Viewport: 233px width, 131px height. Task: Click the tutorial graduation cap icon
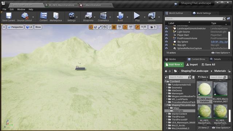[x=175, y=4]
